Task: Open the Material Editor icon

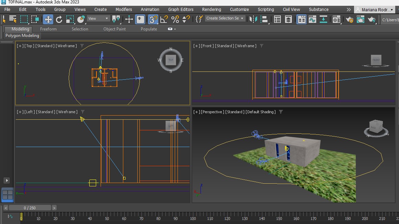Action: pos(337,19)
